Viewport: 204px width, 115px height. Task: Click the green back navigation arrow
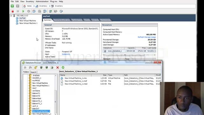coord(12,6)
